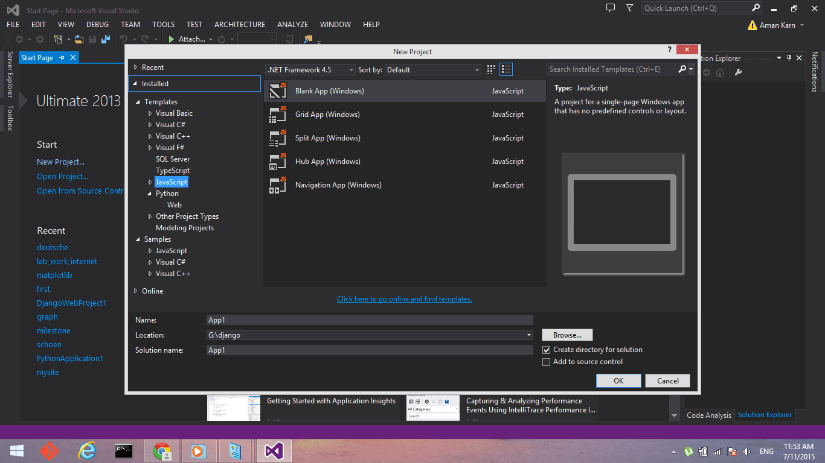
Task: Pin the Solution Explorer panel
Action: pos(790,58)
